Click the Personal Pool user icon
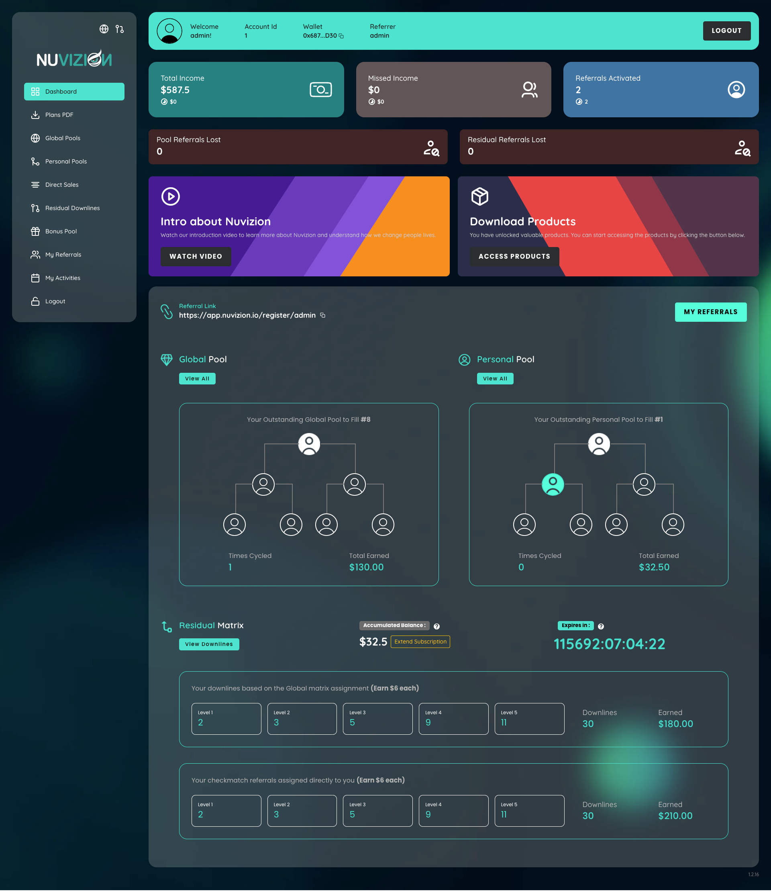This screenshot has width=771, height=891. [x=464, y=359]
